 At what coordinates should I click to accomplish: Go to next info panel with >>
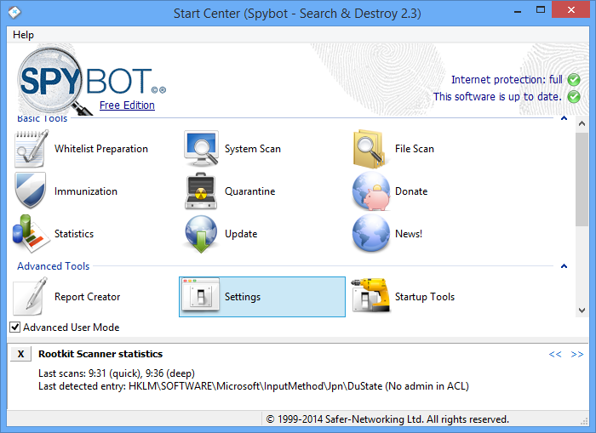point(577,354)
